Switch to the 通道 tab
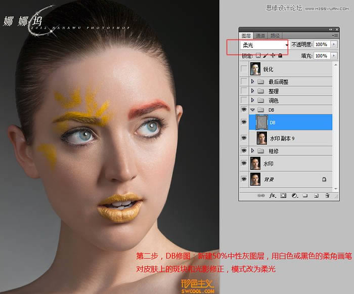This screenshot has height=294, width=354. (x=260, y=36)
